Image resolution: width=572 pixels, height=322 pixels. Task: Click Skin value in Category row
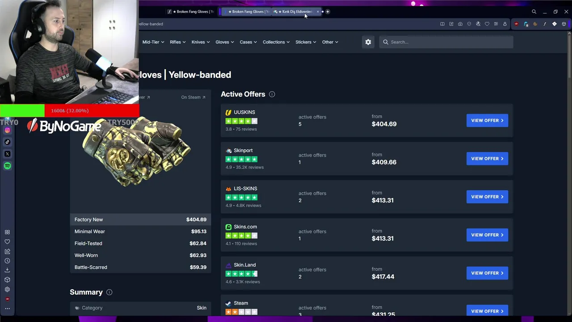pos(202,308)
